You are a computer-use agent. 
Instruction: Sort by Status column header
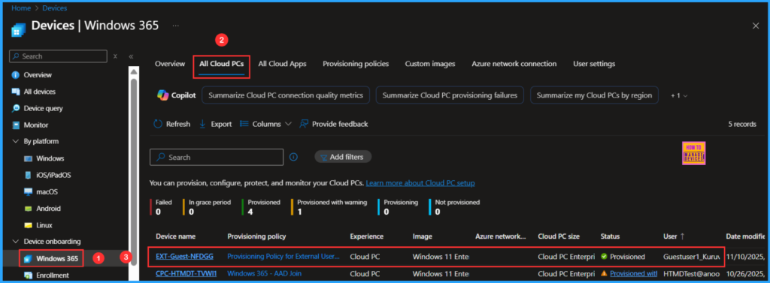pos(610,236)
